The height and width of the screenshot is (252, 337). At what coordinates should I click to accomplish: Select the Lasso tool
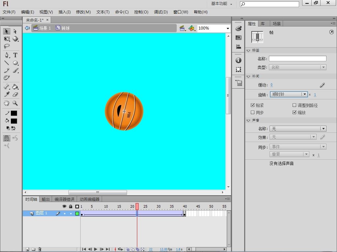(x=7, y=46)
